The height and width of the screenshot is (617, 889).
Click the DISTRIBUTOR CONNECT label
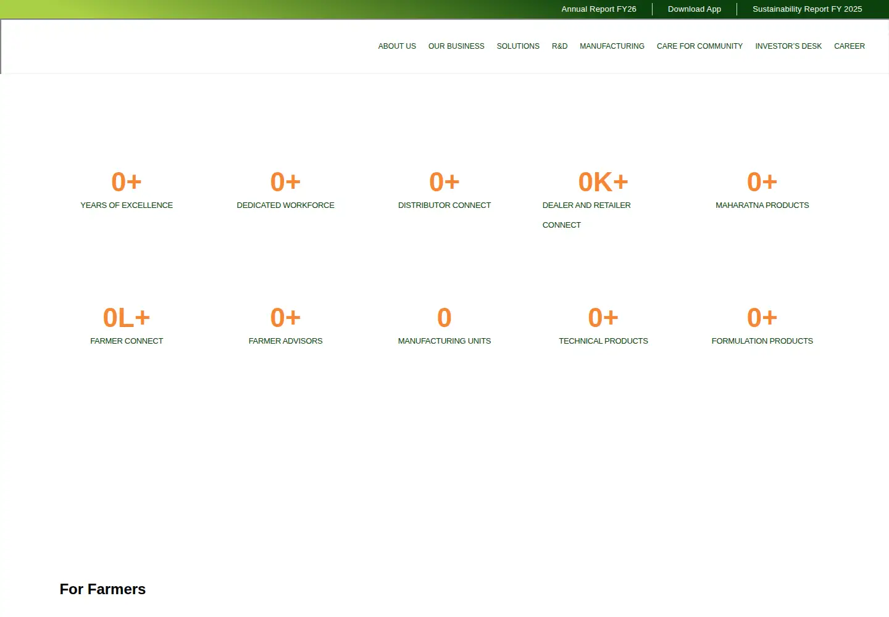tap(444, 205)
